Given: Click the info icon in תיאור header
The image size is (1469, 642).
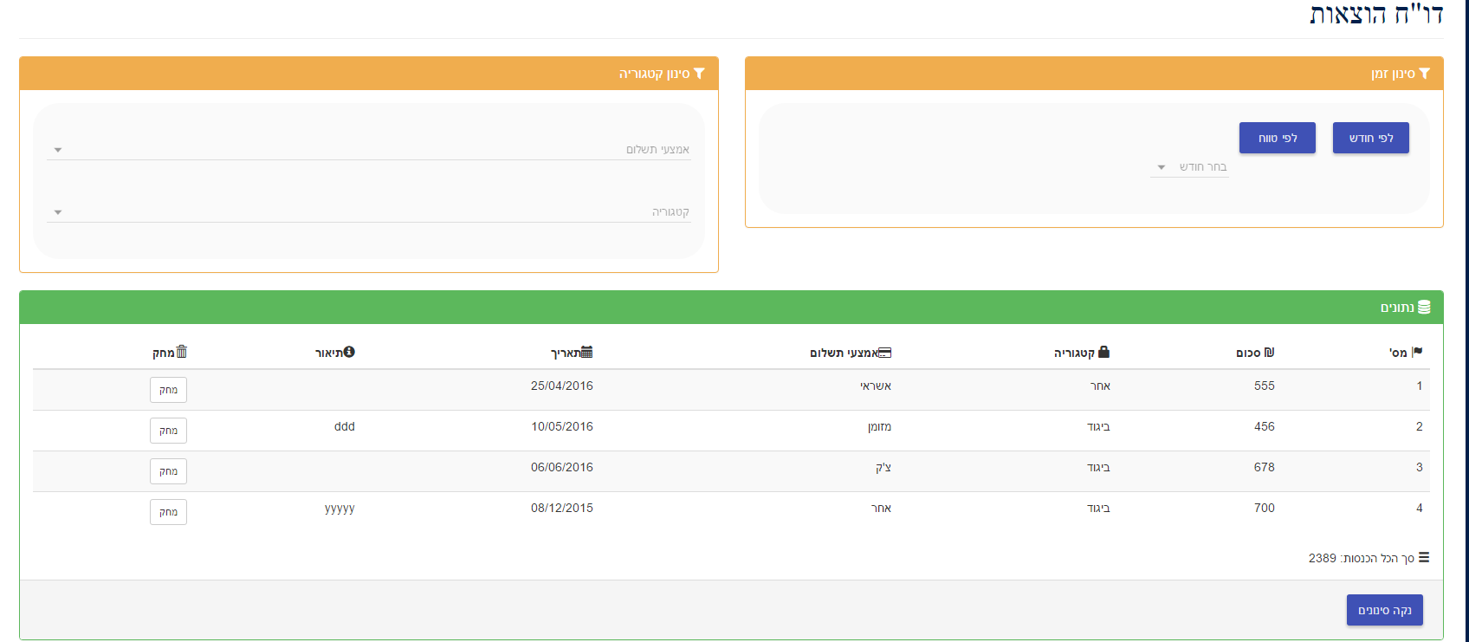Looking at the screenshot, I should (349, 352).
